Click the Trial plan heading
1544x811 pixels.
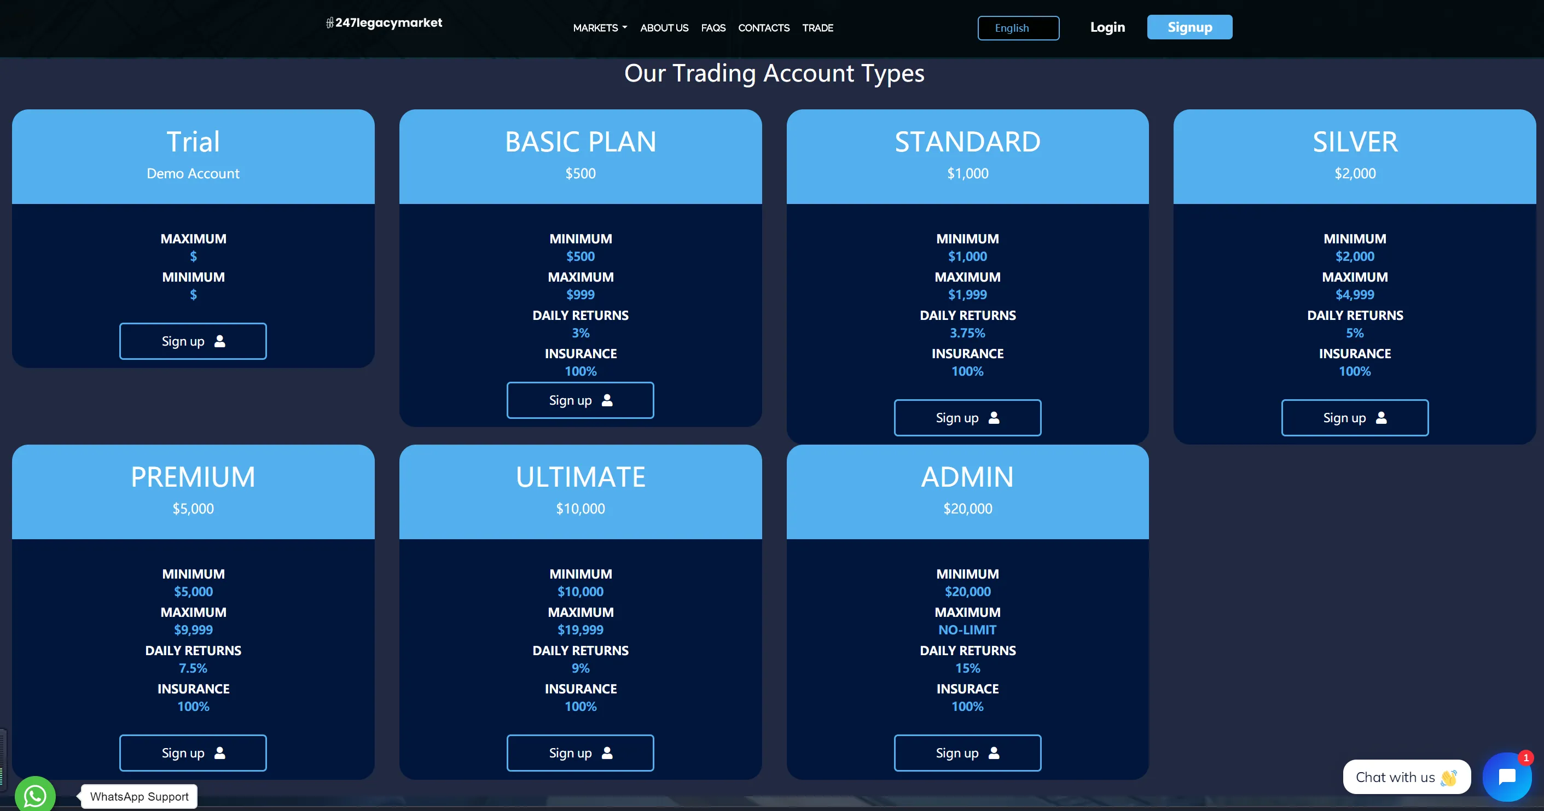pos(193,142)
